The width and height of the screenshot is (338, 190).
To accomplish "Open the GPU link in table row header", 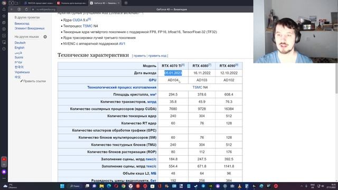I will pos(153,80).
